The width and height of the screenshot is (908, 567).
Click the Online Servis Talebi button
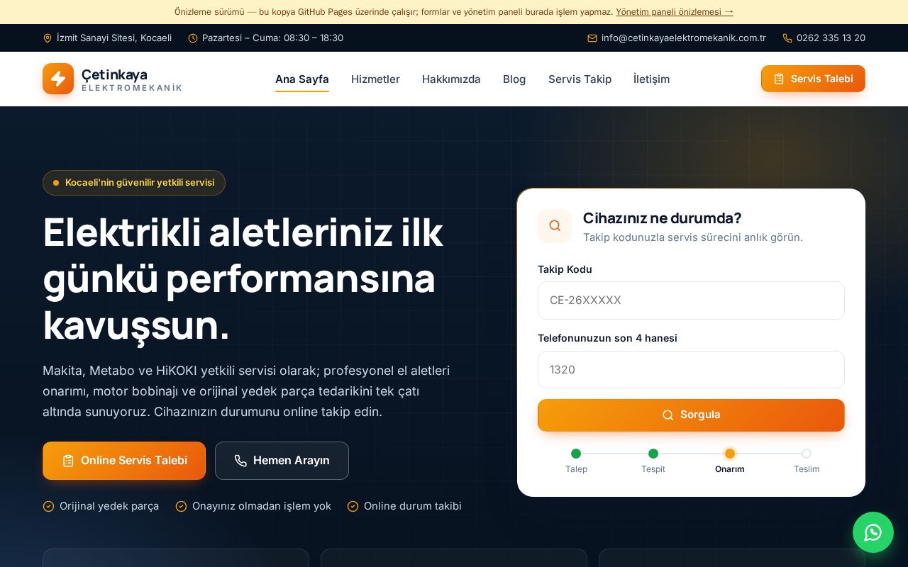pos(124,461)
